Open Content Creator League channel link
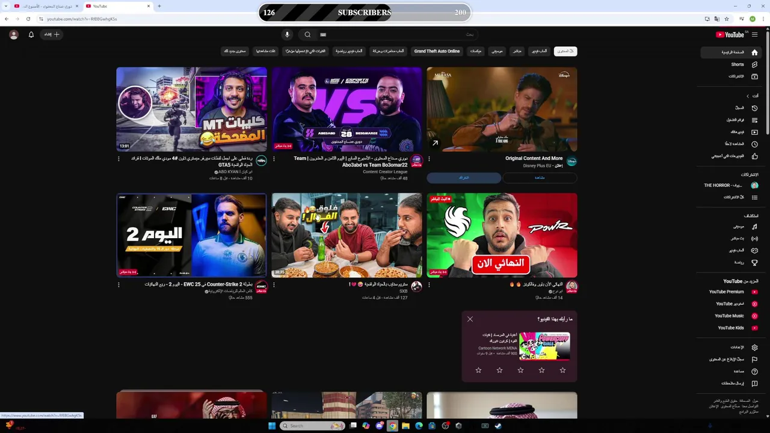This screenshot has height=433, width=770. (385, 172)
